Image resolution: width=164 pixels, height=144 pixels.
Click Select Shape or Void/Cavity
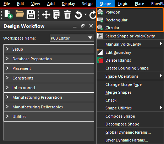click(x=130, y=36)
